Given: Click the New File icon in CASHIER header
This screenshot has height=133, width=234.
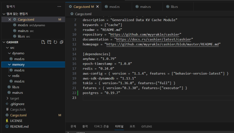Looking at the screenshot, I should 43,42.
